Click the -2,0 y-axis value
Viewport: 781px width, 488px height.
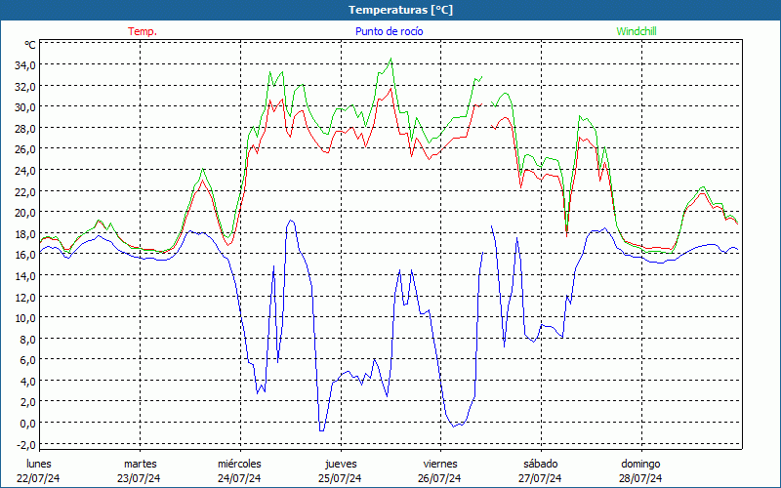pos(26,444)
